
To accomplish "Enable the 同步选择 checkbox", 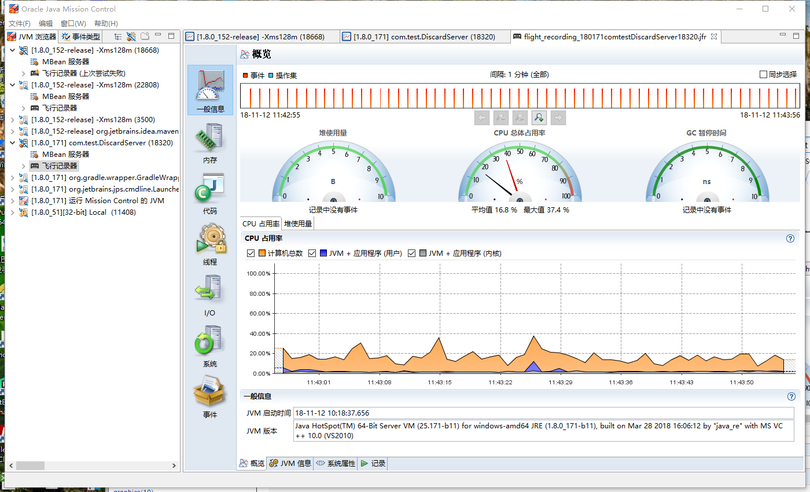I will click(x=764, y=75).
